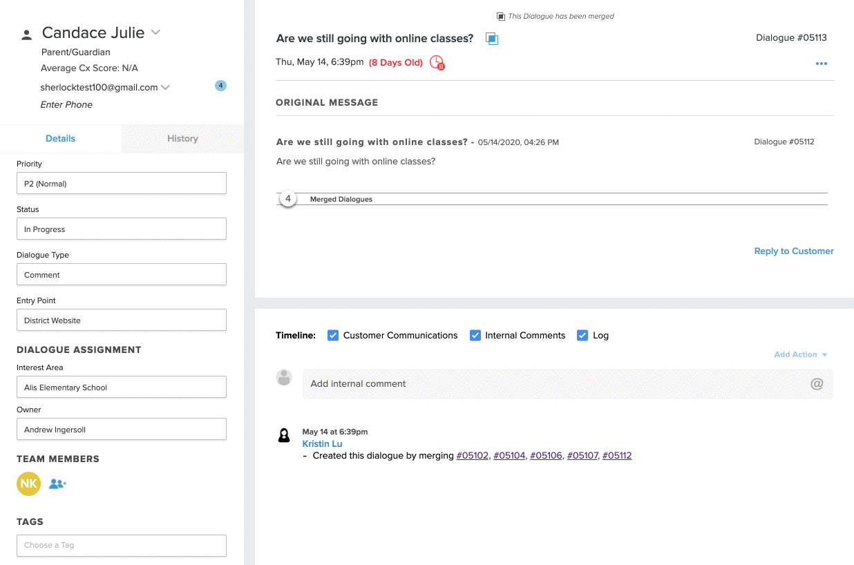
Task: Click the add team member icon
Action: [x=57, y=484]
